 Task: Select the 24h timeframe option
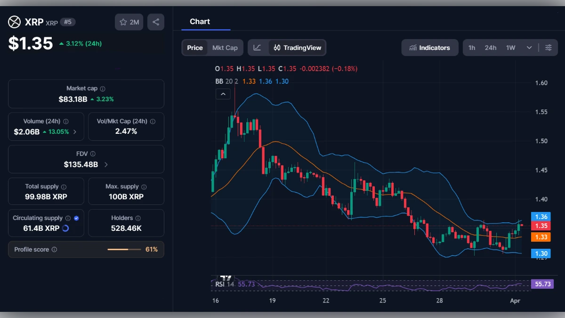tap(490, 47)
